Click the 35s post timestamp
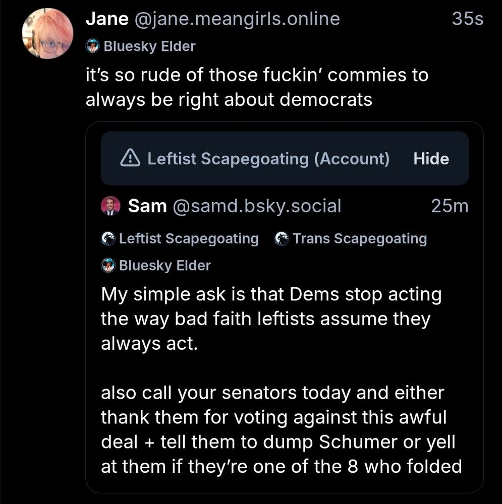The height and width of the screenshot is (504, 502). [x=467, y=19]
